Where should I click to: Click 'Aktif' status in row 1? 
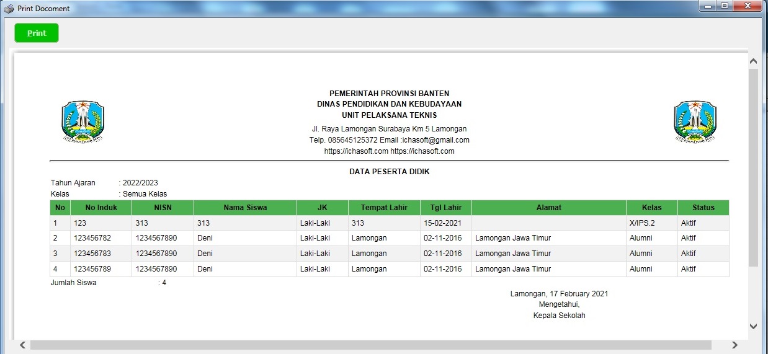coord(688,223)
